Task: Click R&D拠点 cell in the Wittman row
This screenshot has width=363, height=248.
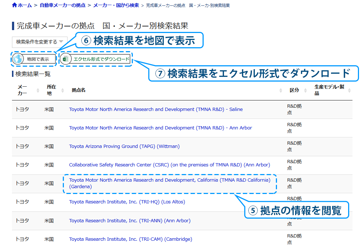Action: (x=294, y=146)
